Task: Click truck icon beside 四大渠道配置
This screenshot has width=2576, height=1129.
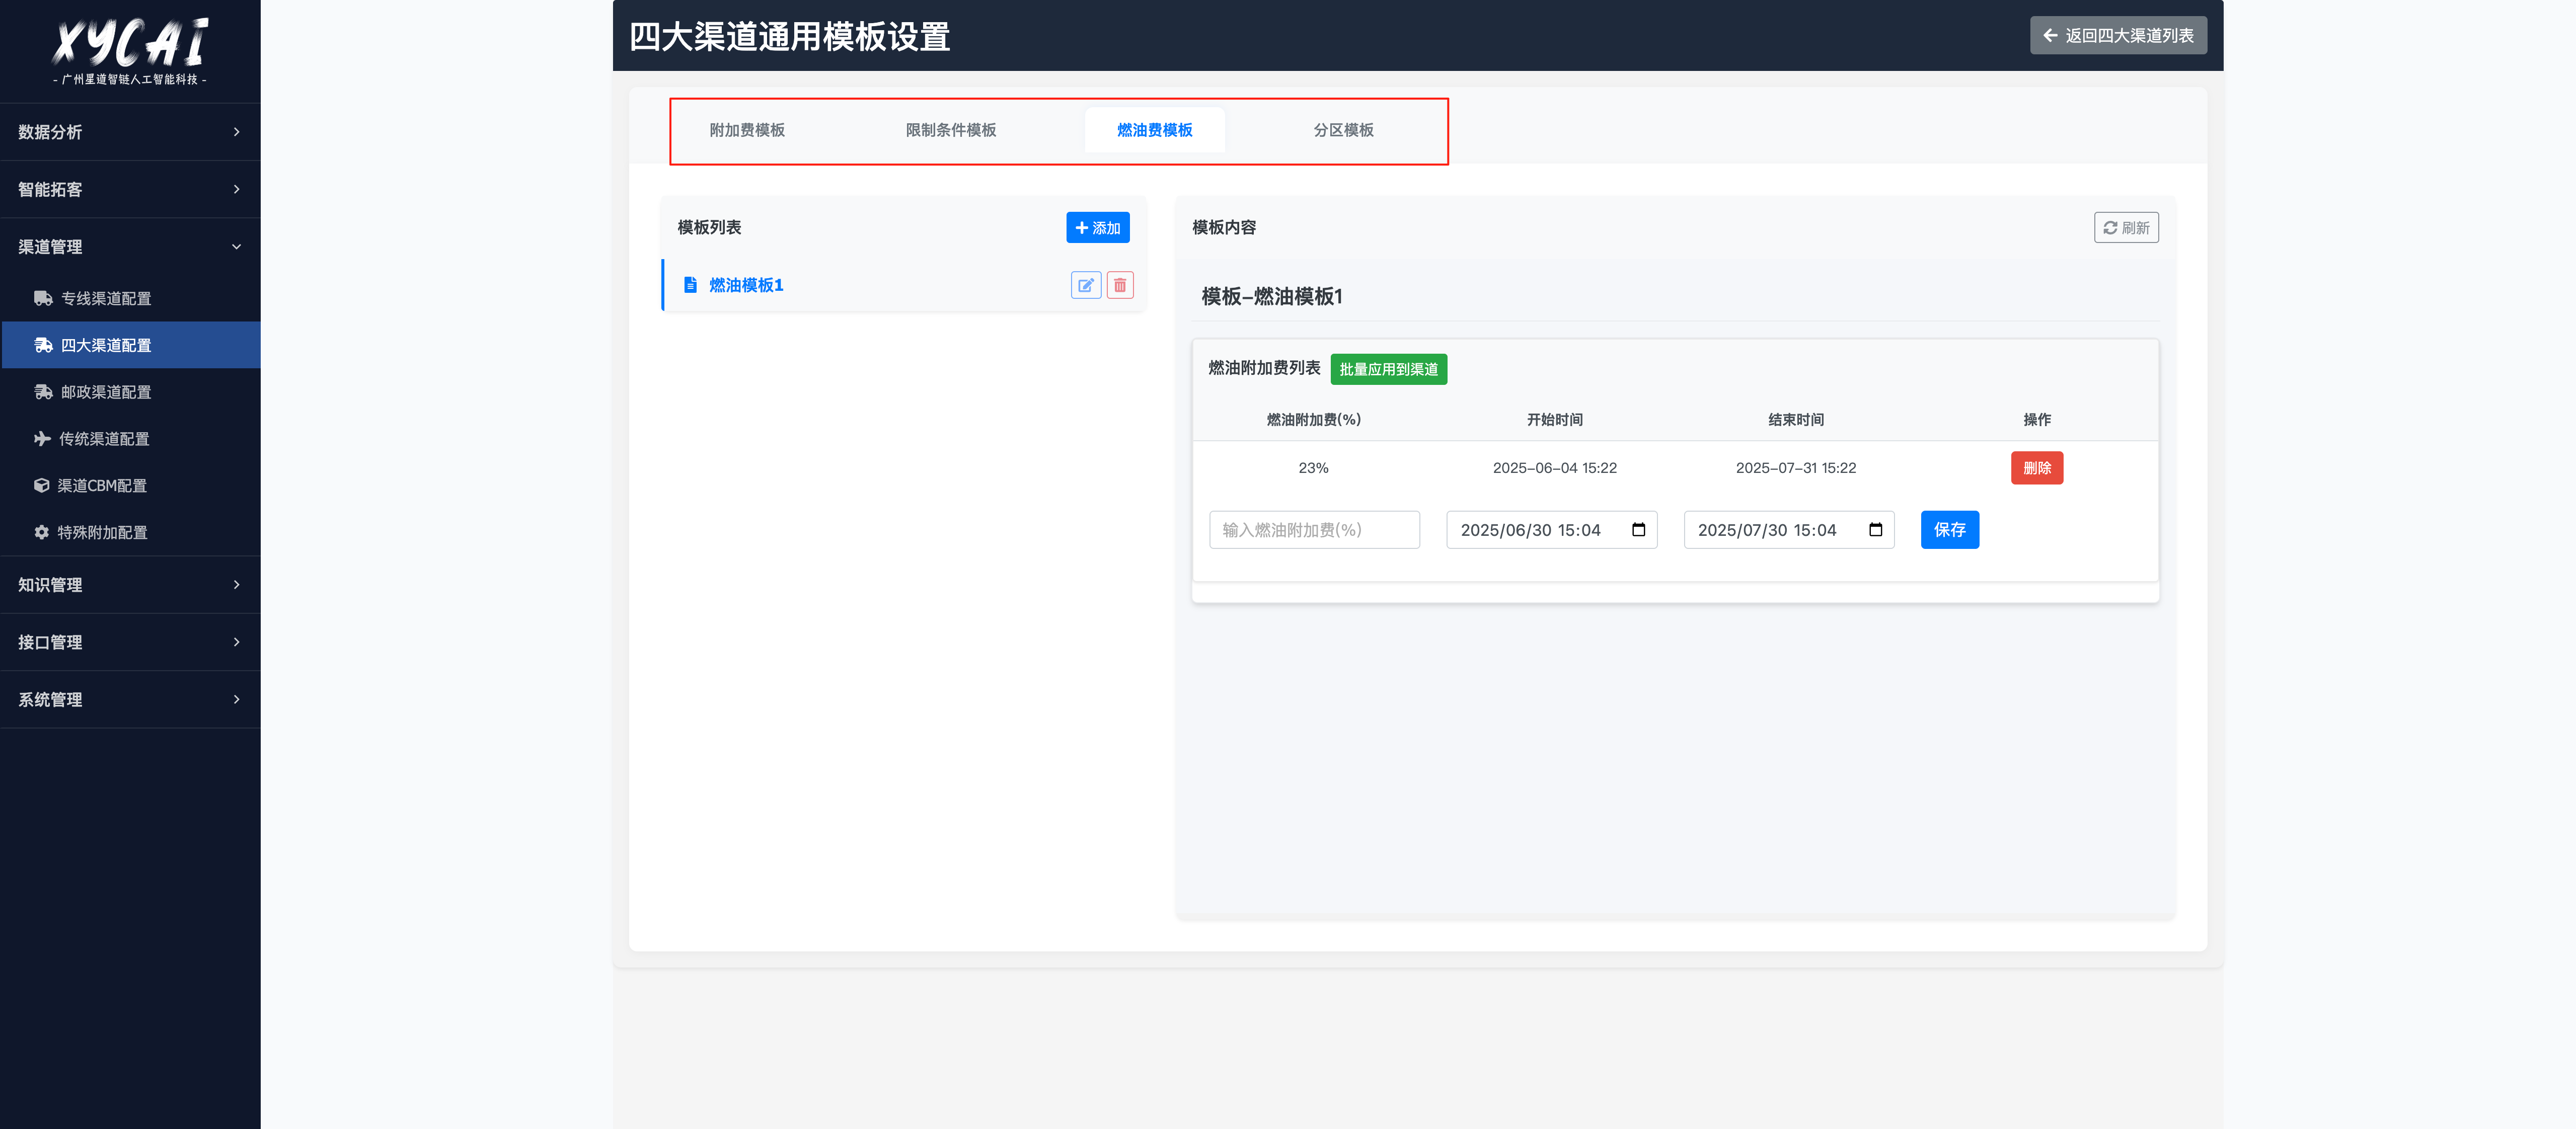Action: (x=43, y=345)
